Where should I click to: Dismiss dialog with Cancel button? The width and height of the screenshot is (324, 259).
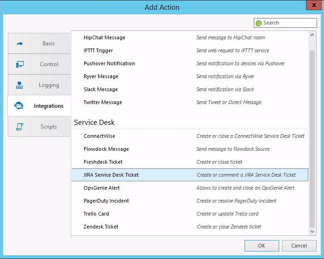(299, 246)
